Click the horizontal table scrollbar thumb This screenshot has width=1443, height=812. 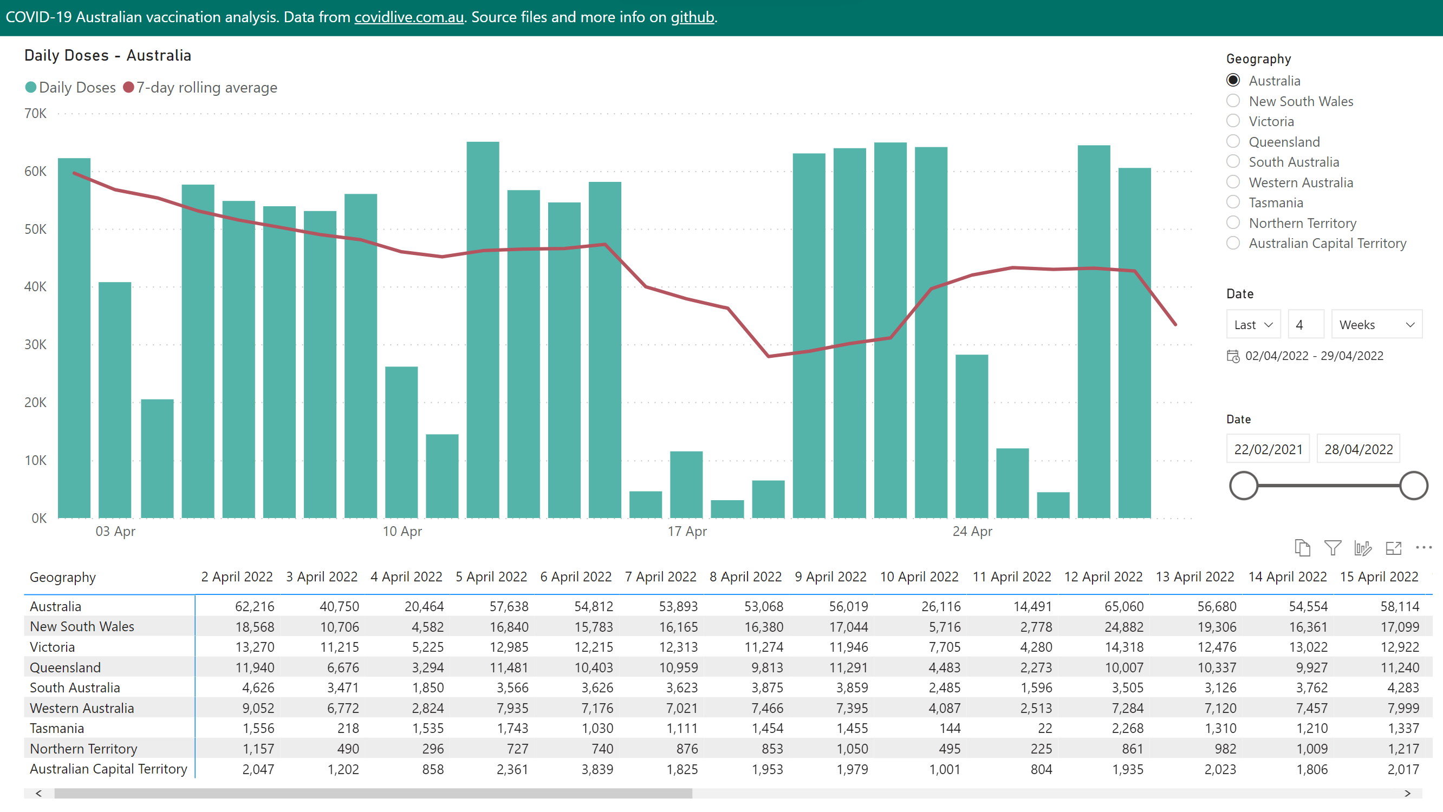(x=373, y=793)
